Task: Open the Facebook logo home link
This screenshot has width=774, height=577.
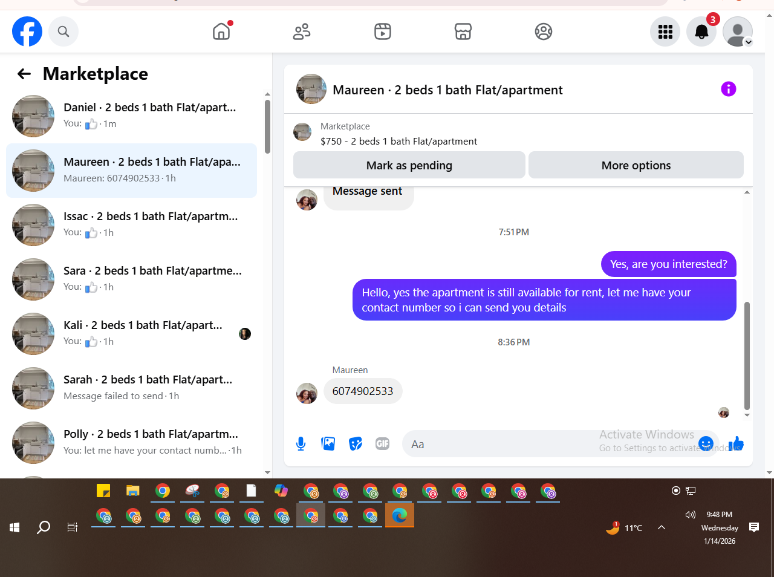Action: click(27, 31)
